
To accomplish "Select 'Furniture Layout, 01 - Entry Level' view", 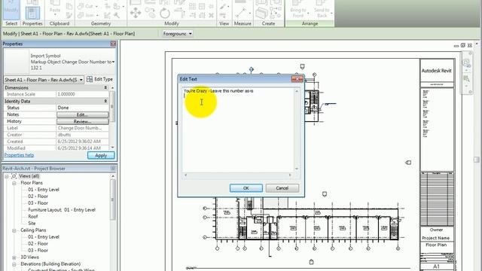I will pos(62,210).
